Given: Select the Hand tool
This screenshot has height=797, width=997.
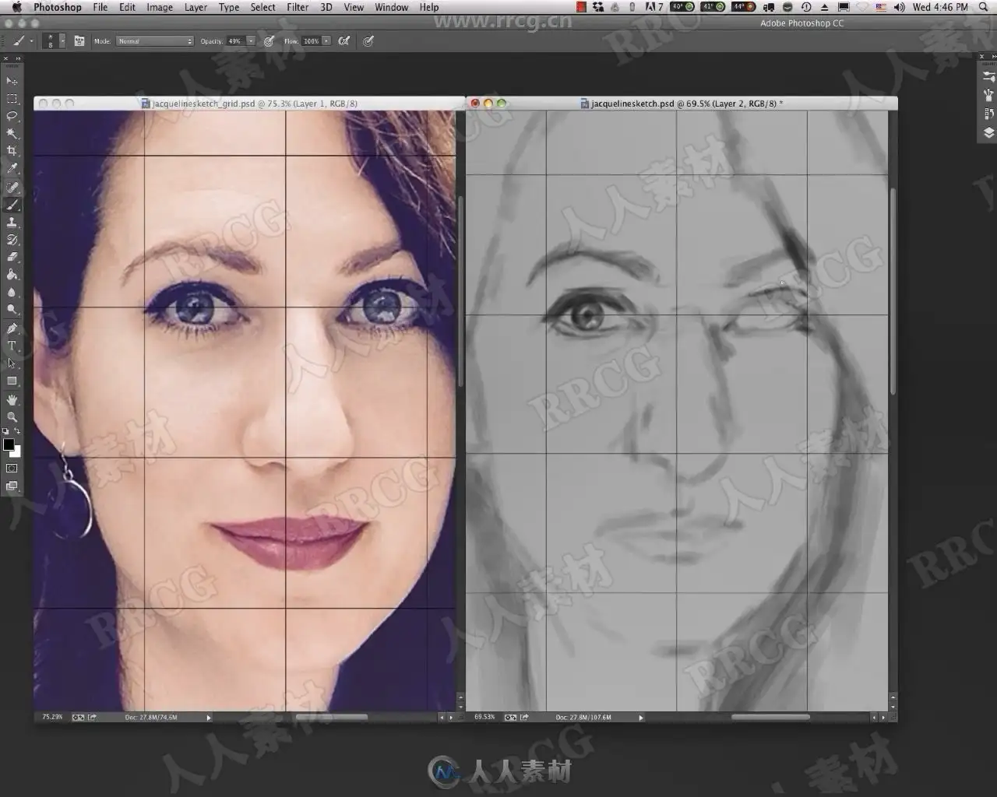Looking at the screenshot, I should [x=12, y=399].
